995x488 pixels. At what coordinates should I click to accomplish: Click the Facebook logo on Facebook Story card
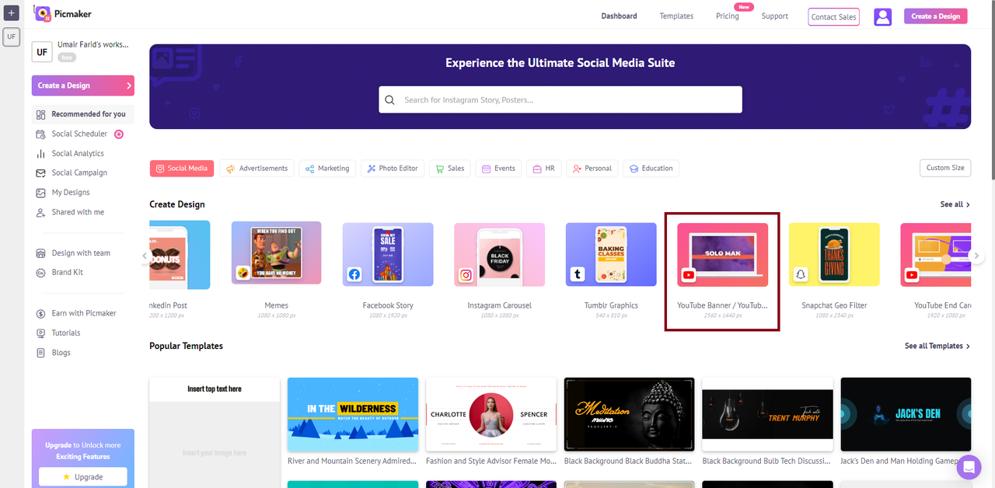click(354, 274)
